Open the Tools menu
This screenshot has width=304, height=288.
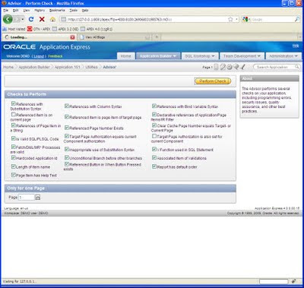pos(74,11)
